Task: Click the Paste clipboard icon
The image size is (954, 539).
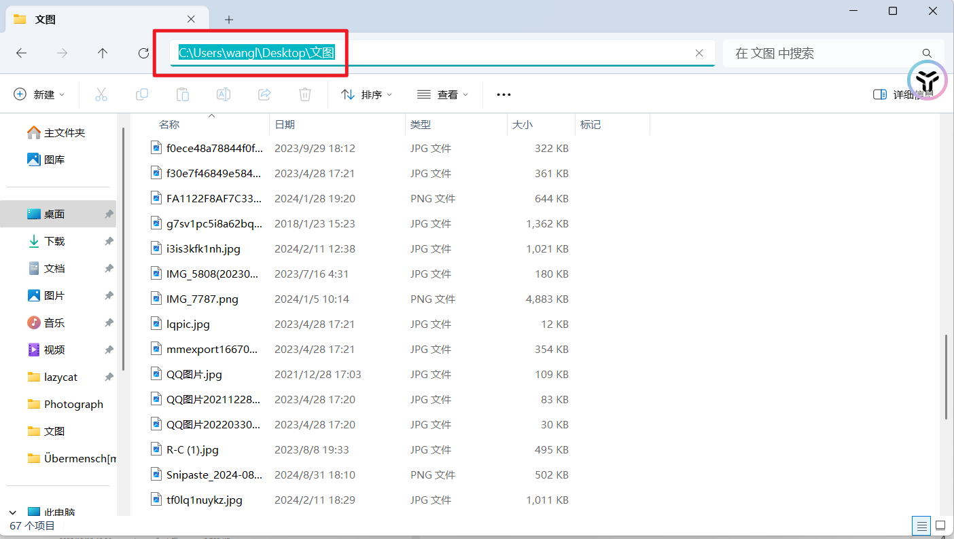Action: click(183, 94)
